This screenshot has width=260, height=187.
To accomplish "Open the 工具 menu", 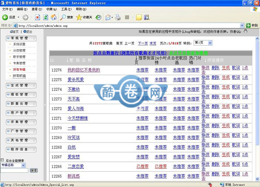I will pyautogui.click(x=66, y=9).
